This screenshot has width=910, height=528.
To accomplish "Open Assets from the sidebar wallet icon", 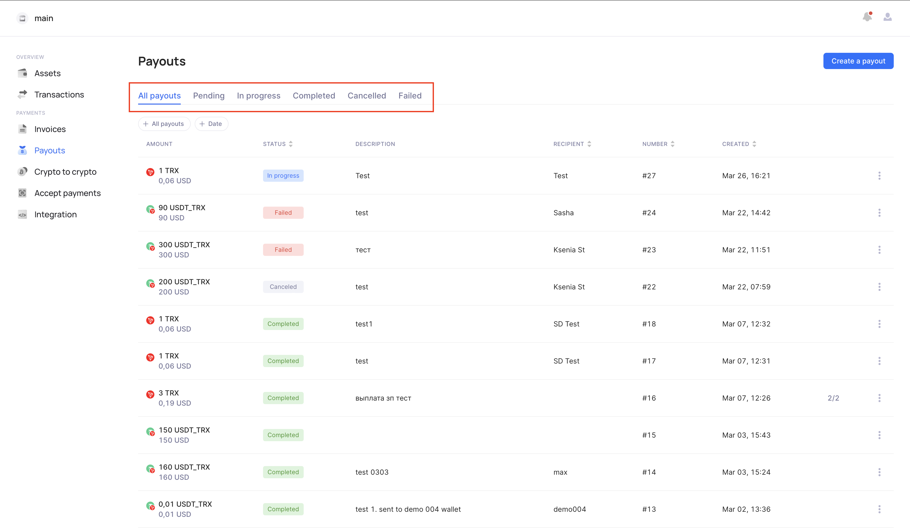I will point(22,73).
